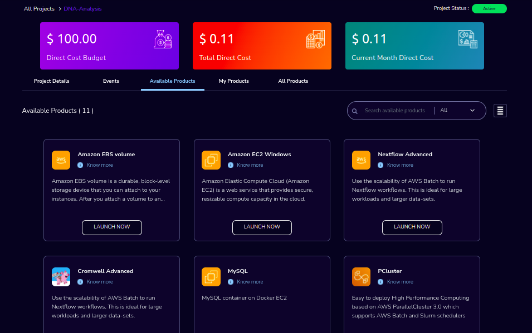
Task: Focus the Search available products field
Action: [395, 111]
